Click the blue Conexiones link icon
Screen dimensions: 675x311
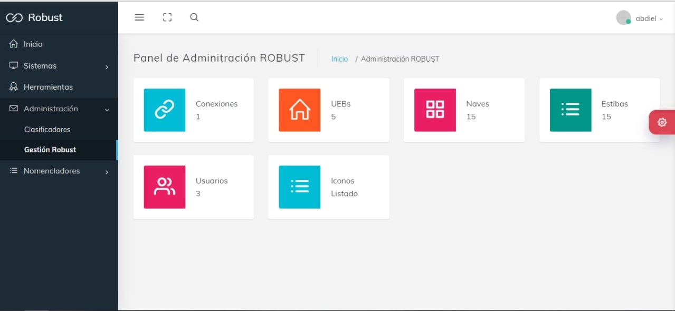tap(164, 110)
